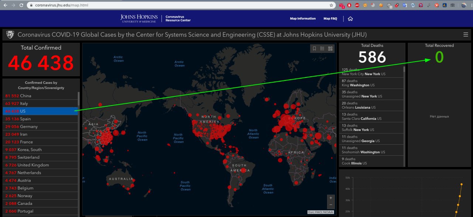The width and height of the screenshot is (473, 217).
Task: Select 11 deaths Unassigned Georgia row
Action: tap(371, 139)
